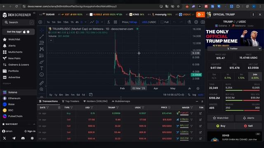264x148 pixels.
Task: Open the date range calendar icon
Action: tap(91, 95)
